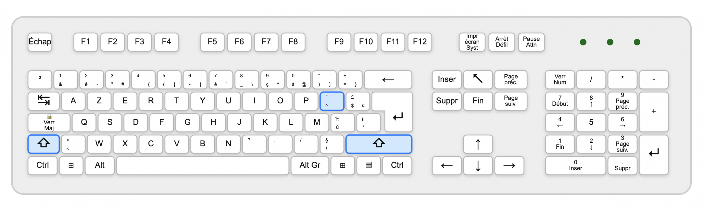Click the Page suiv. navigation key
Screen dimensions: 705x211
(511, 101)
